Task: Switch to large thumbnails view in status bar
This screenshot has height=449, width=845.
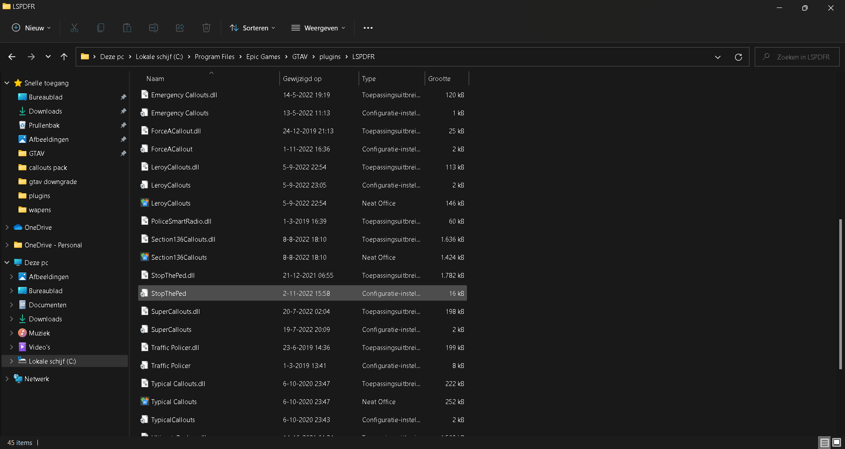Action: [x=837, y=442]
